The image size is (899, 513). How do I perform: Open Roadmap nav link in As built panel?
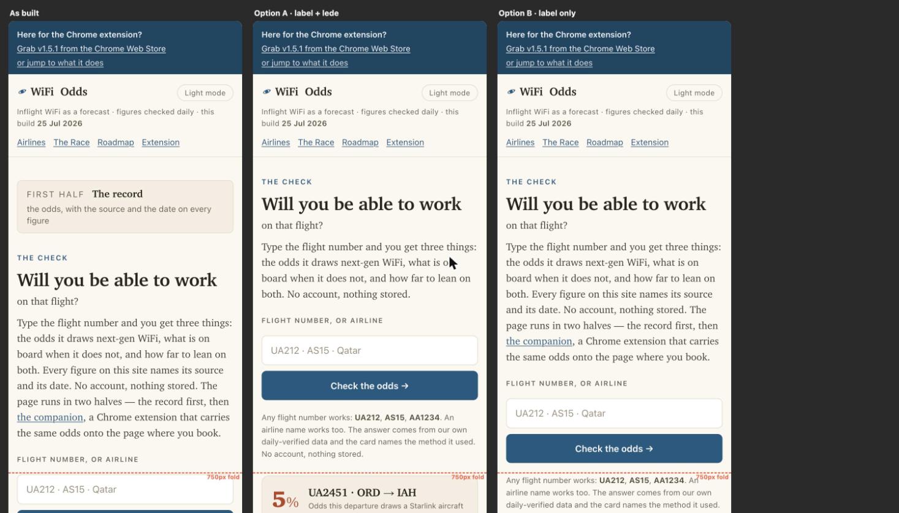tap(116, 143)
